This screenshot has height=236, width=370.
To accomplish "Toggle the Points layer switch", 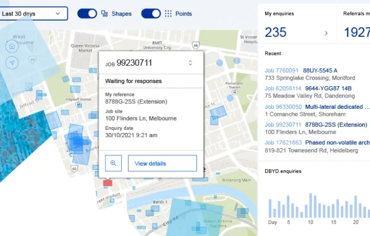I will [x=151, y=14].
